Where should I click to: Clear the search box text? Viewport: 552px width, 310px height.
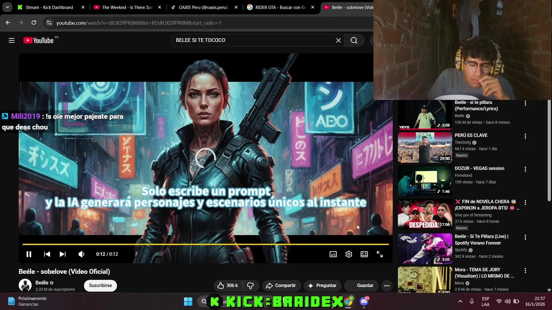[x=339, y=40]
